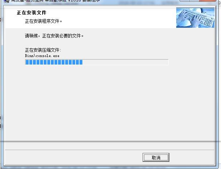This screenshot has height=169, width=221.
Task: Close the installer with the red button
Action: click(207, 1)
